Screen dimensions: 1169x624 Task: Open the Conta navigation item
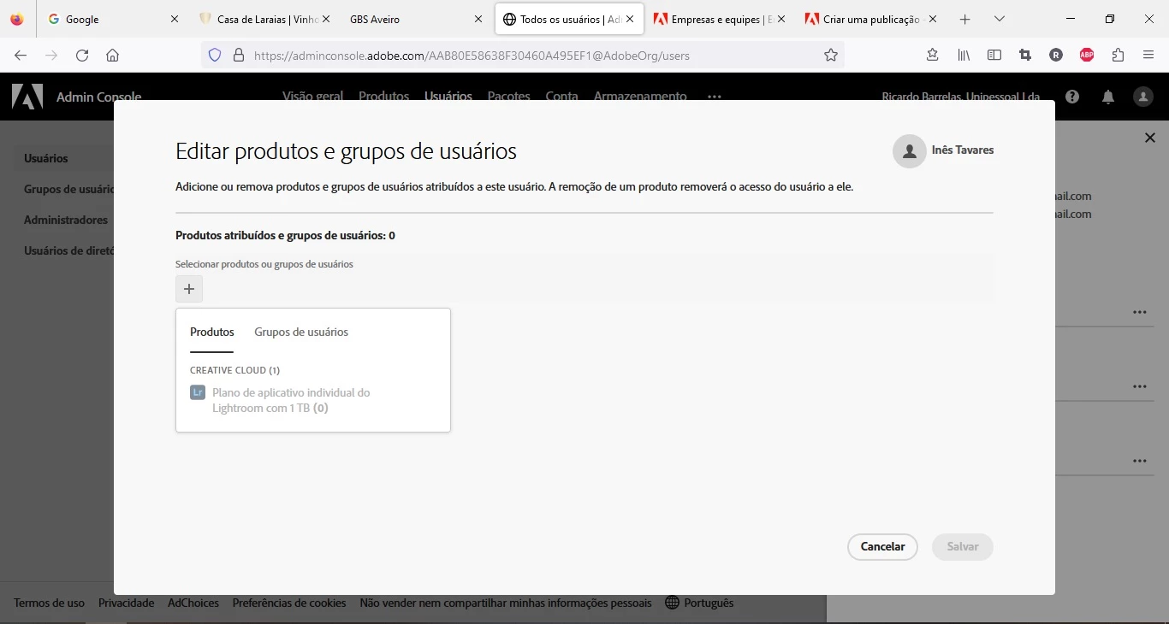[561, 97]
